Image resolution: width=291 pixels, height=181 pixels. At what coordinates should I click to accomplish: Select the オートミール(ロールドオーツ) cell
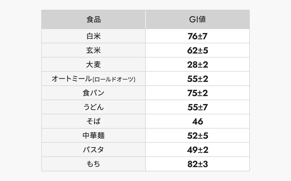coord(93,79)
